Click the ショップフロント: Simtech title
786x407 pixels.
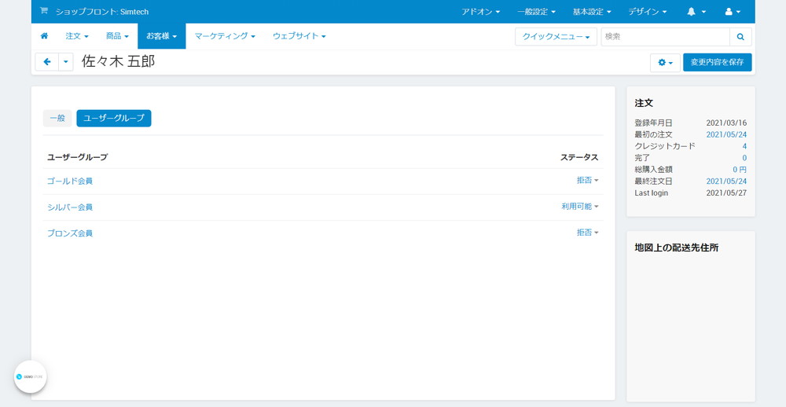tap(101, 12)
